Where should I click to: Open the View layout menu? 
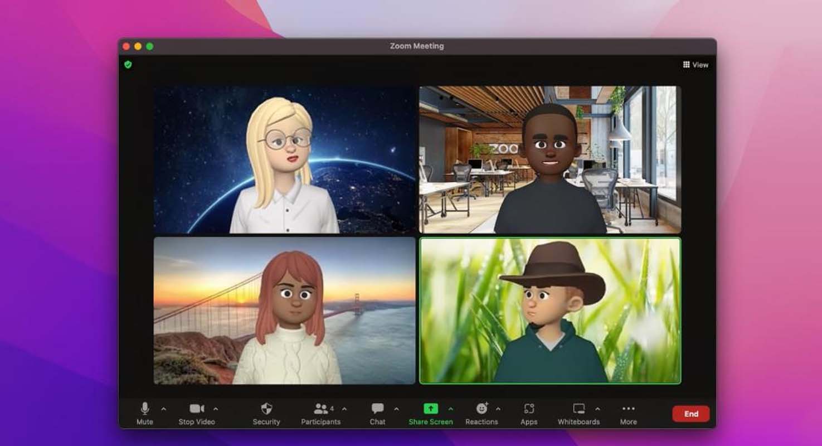click(x=695, y=65)
